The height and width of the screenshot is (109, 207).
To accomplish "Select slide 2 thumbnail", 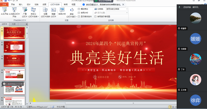I will point(14,47).
